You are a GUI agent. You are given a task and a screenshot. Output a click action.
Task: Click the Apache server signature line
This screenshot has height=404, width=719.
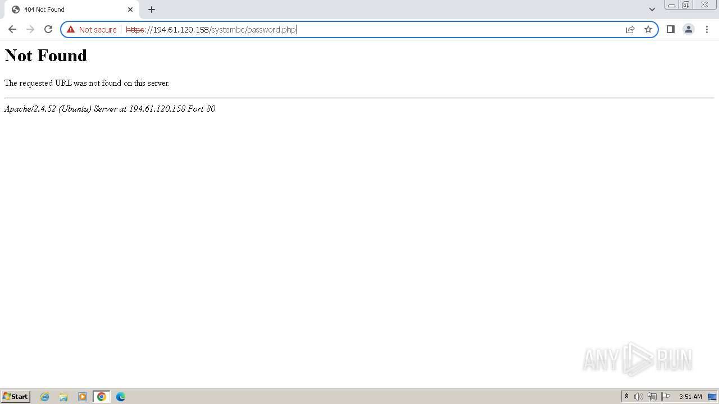110,109
